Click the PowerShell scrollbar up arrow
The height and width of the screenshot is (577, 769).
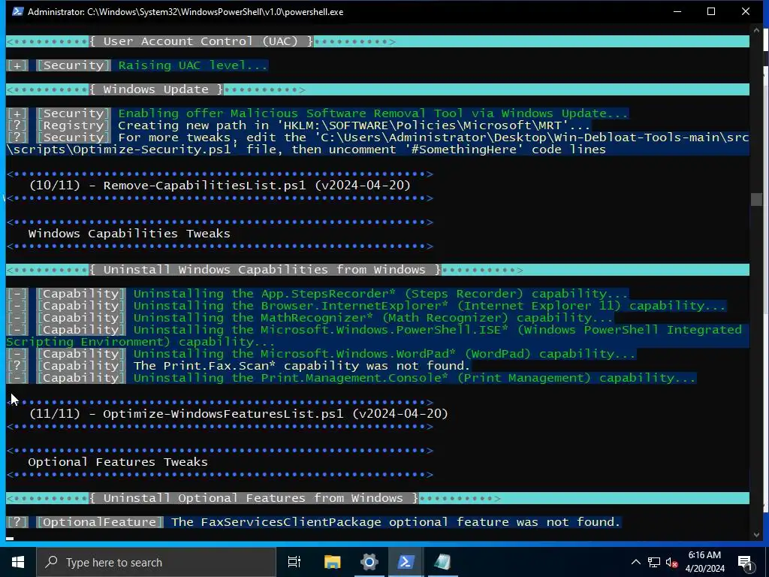[x=756, y=30]
